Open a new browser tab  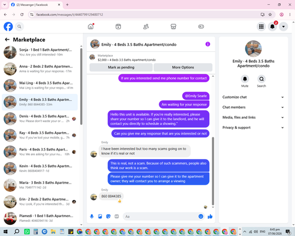pos(67,5)
